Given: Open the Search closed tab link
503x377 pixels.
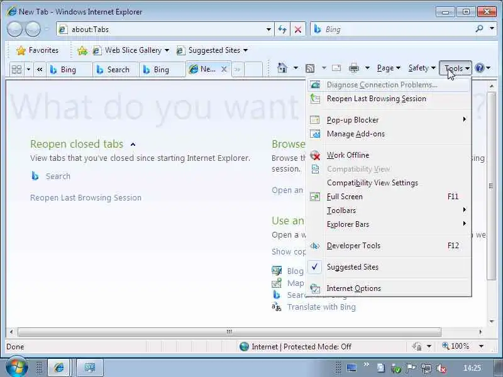Looking at the screenshot, I should (x=58, y=177).
